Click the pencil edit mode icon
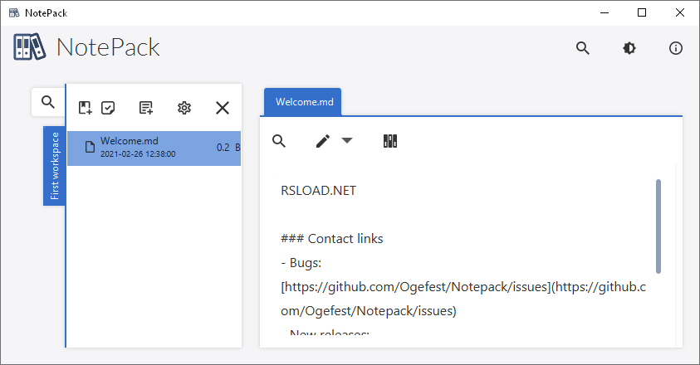Screen dimensions: 700x365 (x=323, y=141)
